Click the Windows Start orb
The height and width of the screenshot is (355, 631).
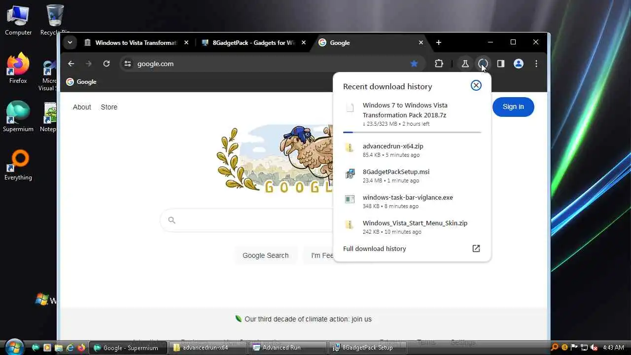tap(15, 347)
